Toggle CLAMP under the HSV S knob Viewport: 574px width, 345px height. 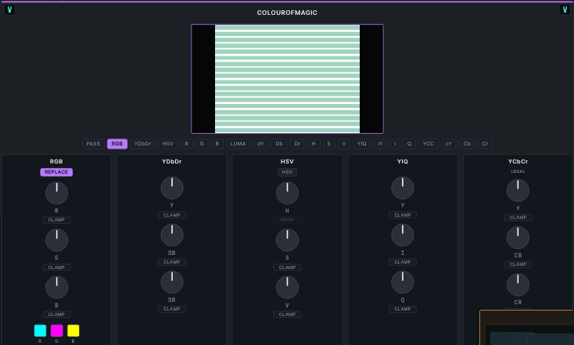pyautogui.click(x=287, y=268)
